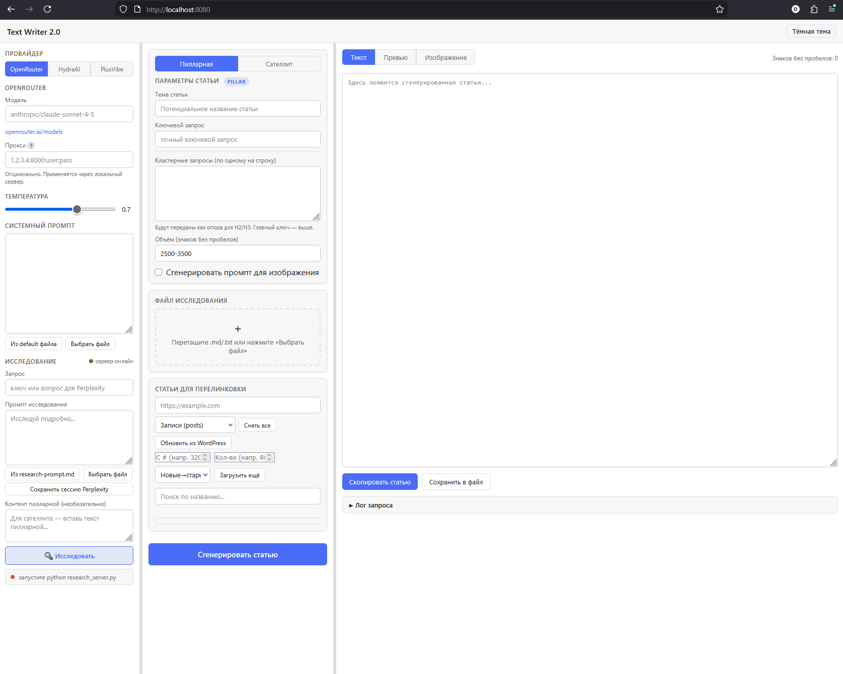Click the Text Writer 2.0 title
This screenshot has height=674, width=843.
[x=34, y=32]
